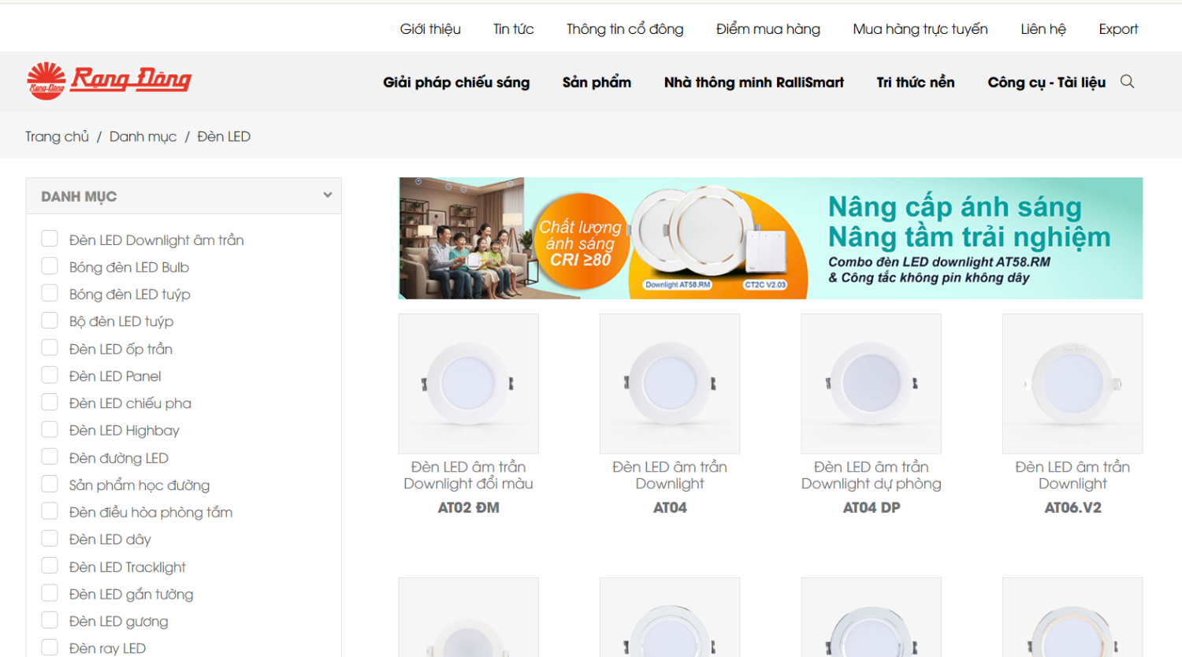Click Trang chủ in the breadcrumb
Image resolution: width=1182 pixels, height=657 pixels.
click(57, 136)
